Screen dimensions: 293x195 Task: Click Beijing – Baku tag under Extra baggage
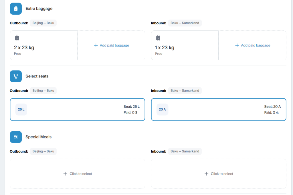[x=43, y=23]
